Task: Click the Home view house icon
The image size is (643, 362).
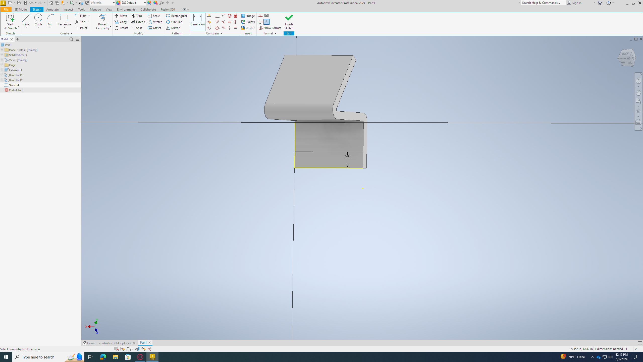Action: point(51,3)
